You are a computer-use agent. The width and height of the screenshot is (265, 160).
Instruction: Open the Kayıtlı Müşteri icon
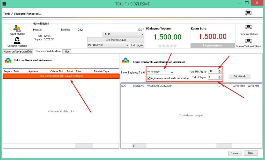[x=17, y=29]
